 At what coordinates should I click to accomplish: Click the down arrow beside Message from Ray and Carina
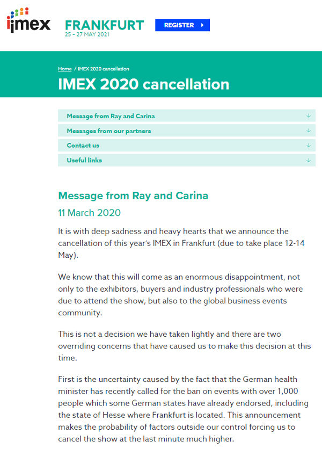[x=309, y=115]
